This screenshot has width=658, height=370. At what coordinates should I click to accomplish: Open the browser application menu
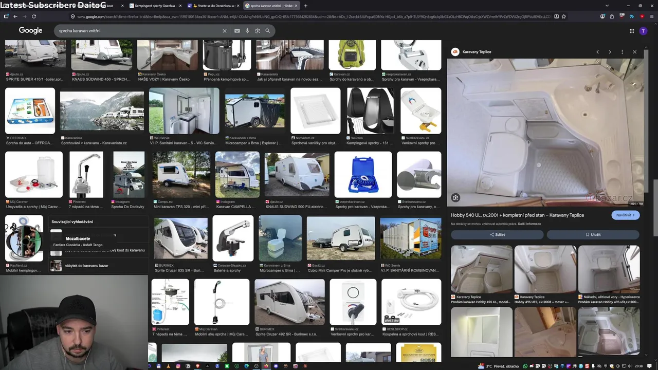coord(651,16)
